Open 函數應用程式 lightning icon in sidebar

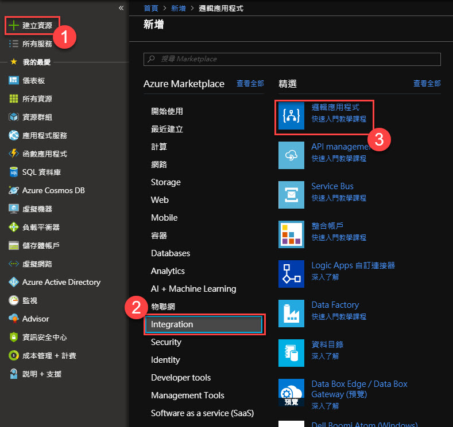coord(14,154)
